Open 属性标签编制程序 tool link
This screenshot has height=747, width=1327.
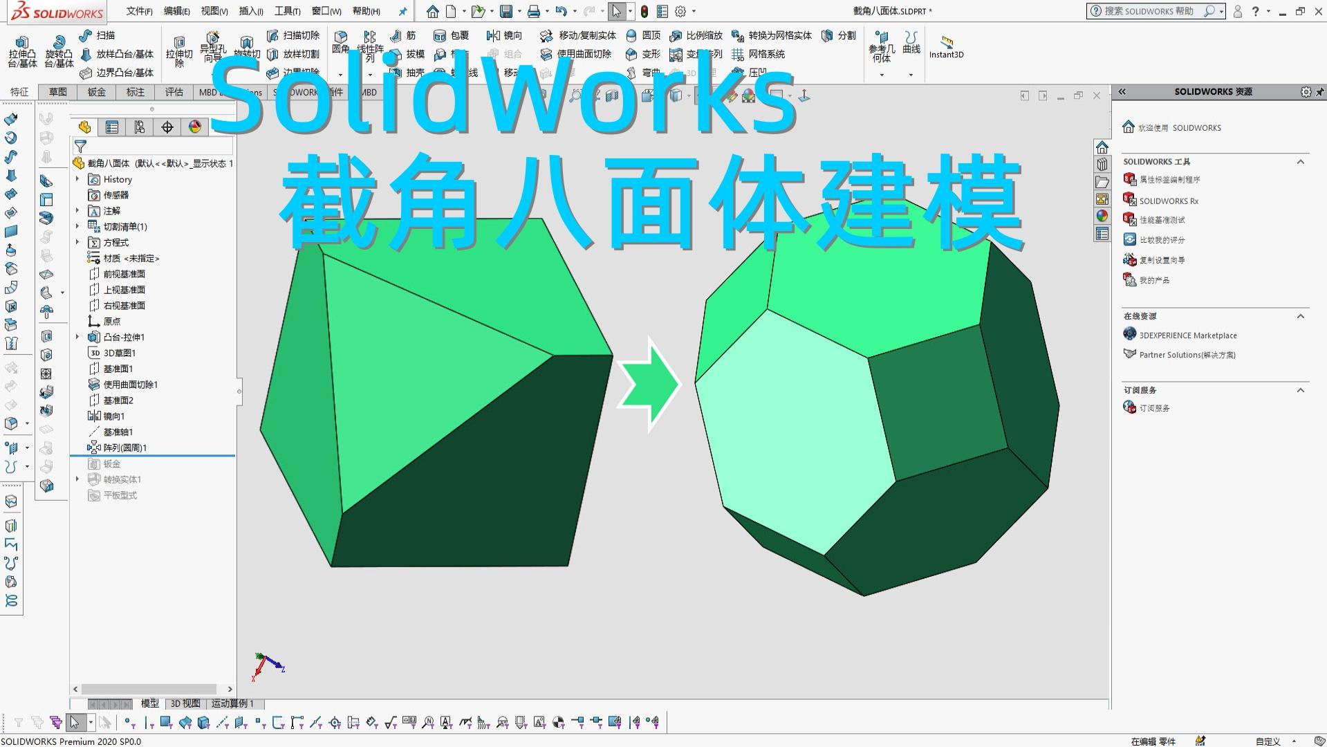coord(1169,180)
